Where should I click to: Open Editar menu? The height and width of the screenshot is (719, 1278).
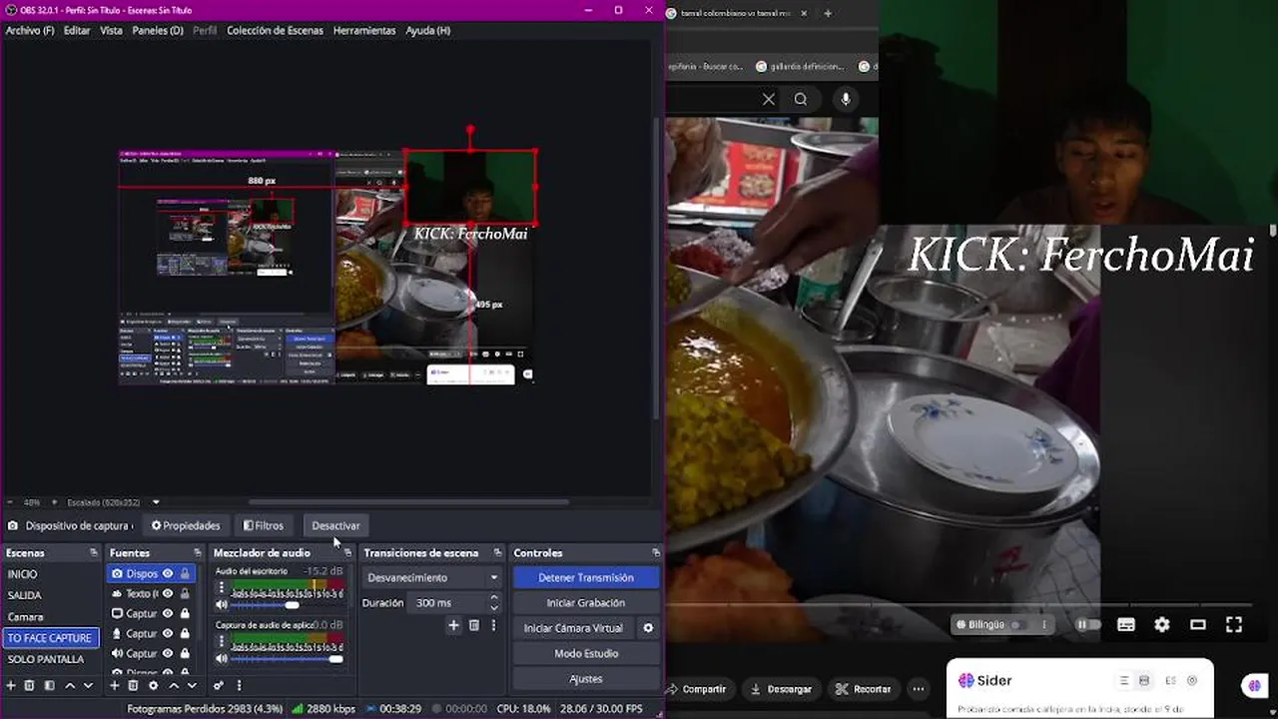77,30
